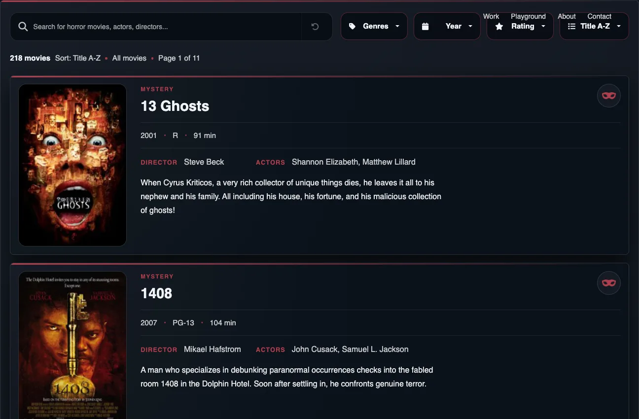Click 'Sort: Title A-Z' status text

point(78,58)
